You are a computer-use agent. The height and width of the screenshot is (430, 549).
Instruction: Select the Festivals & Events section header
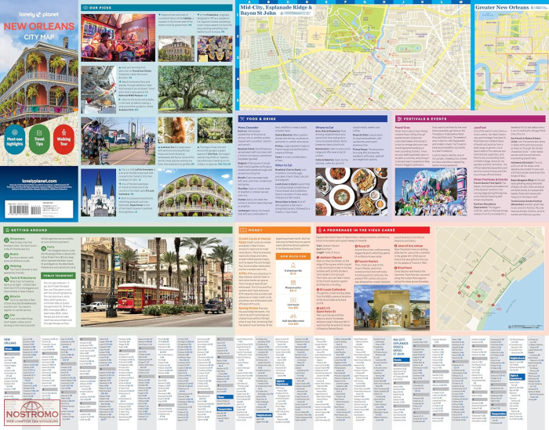(471, 119)
